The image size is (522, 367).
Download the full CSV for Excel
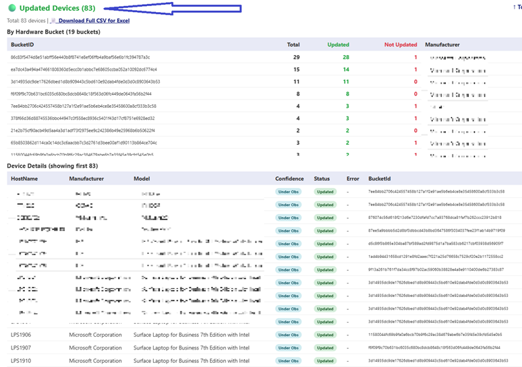coord(94,21)
